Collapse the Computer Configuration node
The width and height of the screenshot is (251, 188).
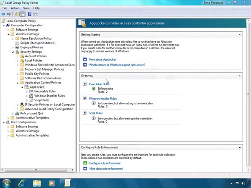(x=3, y=25)
